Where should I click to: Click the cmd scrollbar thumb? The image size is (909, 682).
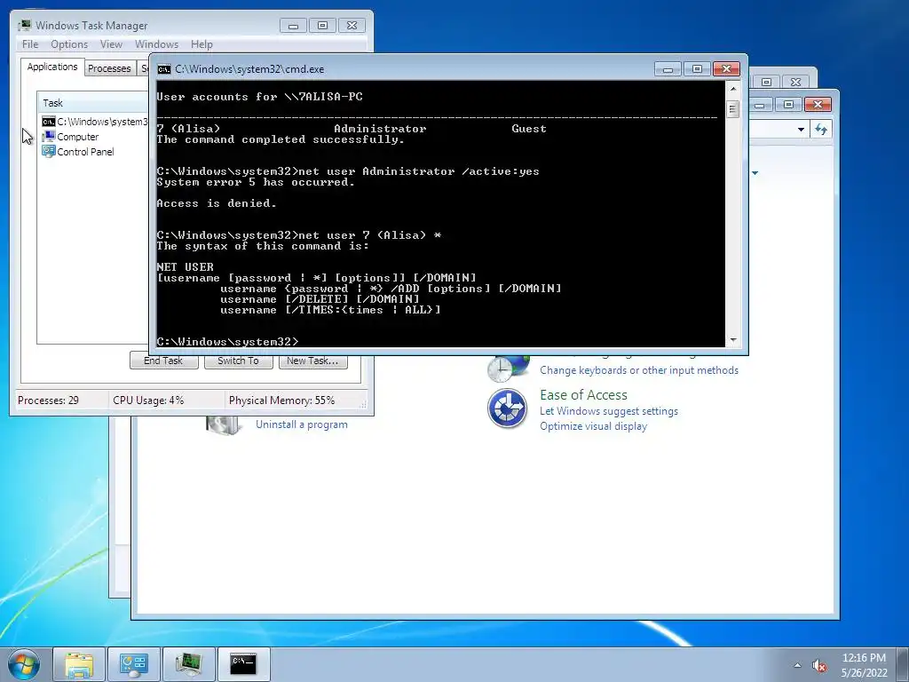pyautogui.click(x=732, y=109)
